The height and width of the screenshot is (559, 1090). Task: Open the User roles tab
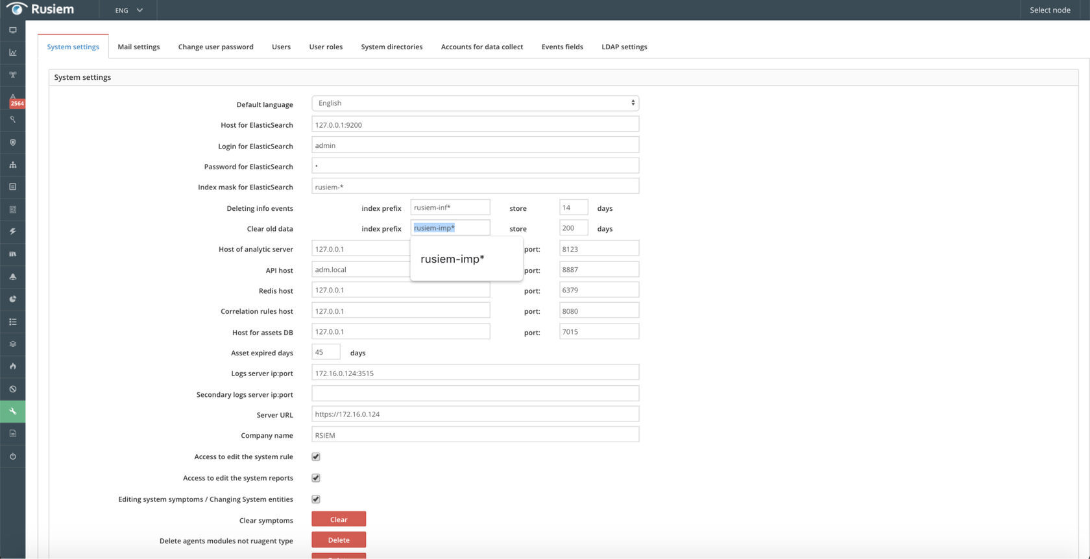coord(326,47)
